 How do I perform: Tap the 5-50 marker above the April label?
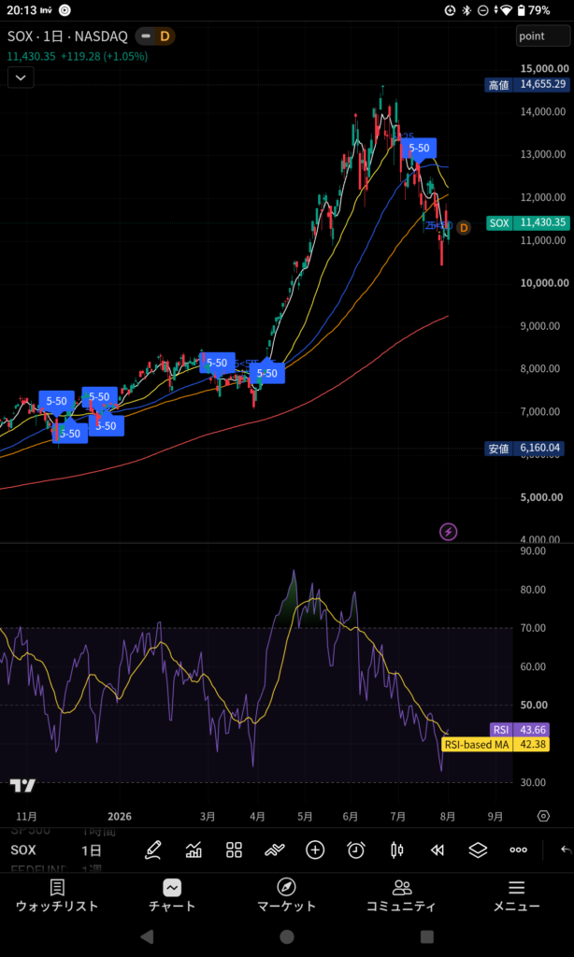pos(266,372)
